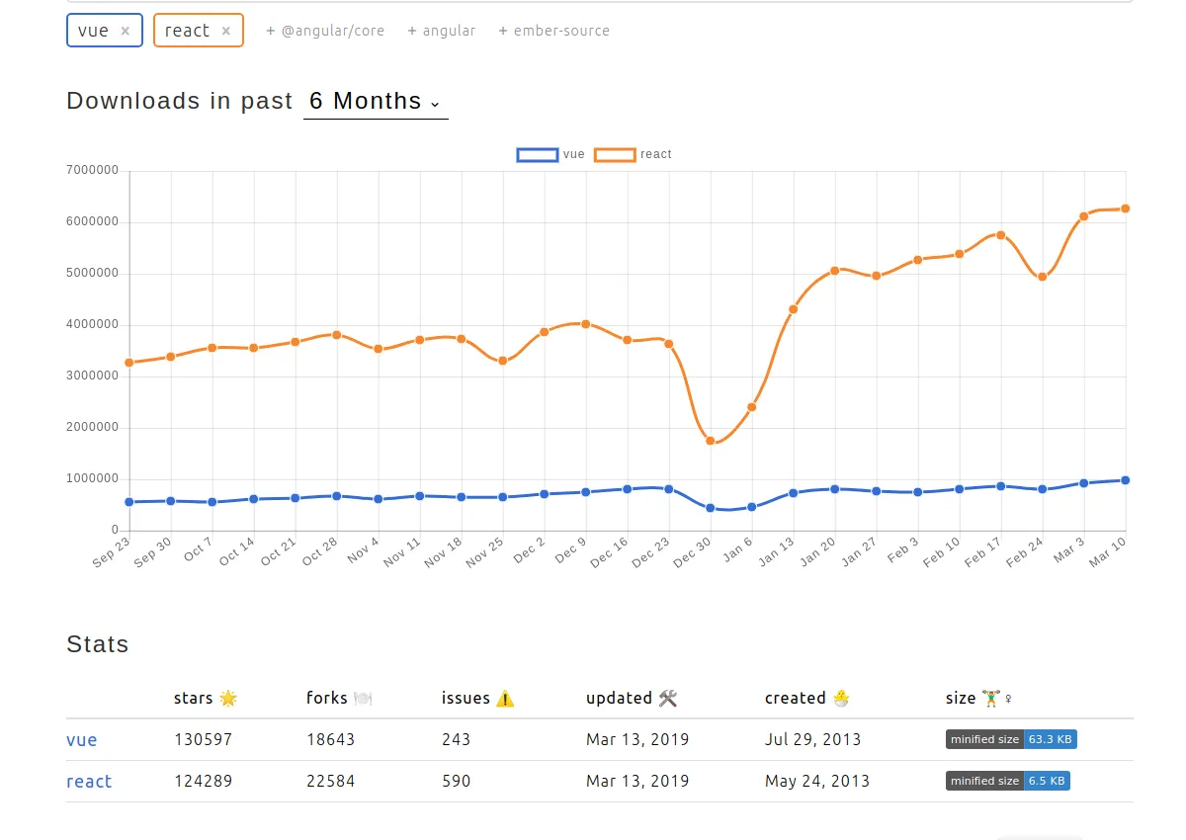Image resolution: width=1186 pixels, height=840 pixels.
Task: Click the issues warning emoji icon
Action: [x=505, y=699]
